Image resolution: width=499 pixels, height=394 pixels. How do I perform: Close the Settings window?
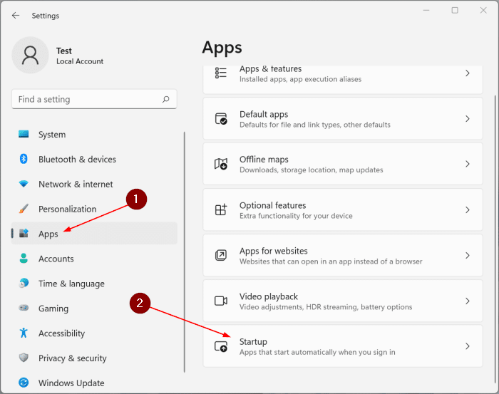pos(483,10)
